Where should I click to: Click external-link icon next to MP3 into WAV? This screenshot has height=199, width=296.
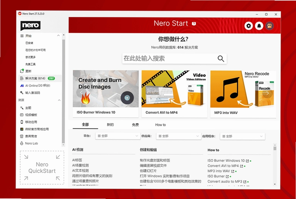233,171
